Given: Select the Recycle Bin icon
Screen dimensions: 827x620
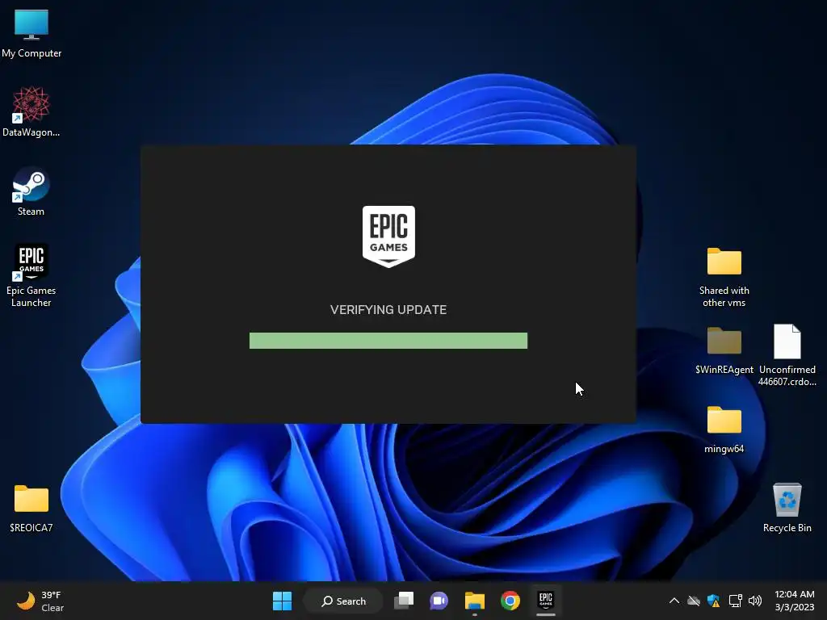Looking at the screenshot, I should click(787, 508).
